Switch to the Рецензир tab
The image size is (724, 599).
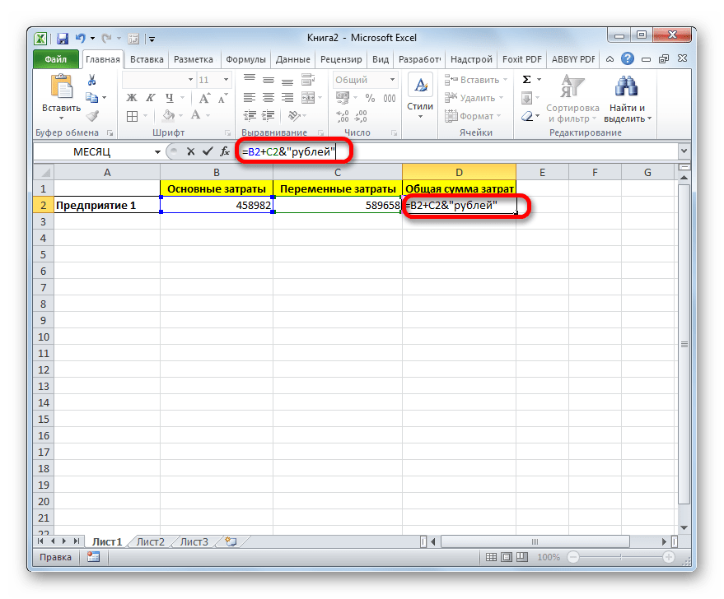341,59
